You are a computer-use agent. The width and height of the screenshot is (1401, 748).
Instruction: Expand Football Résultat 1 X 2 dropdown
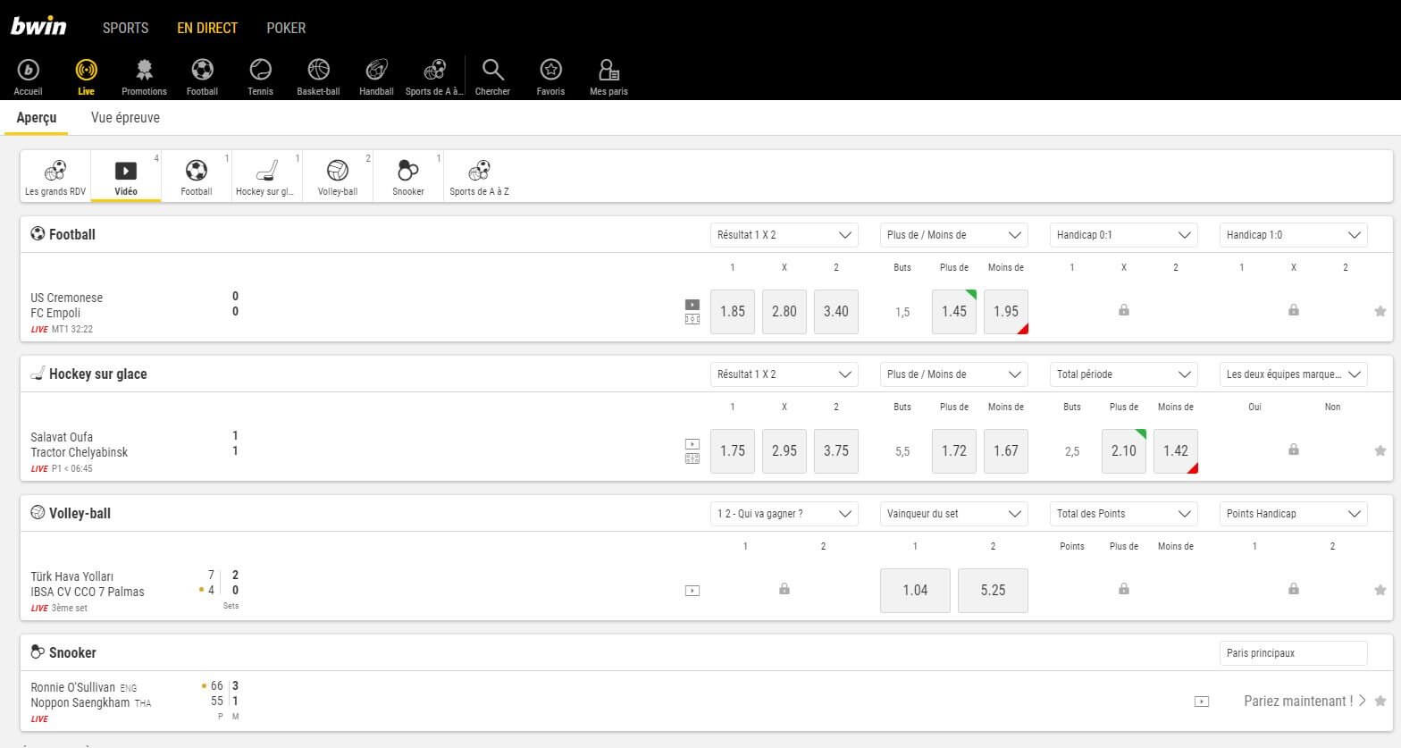784,235
